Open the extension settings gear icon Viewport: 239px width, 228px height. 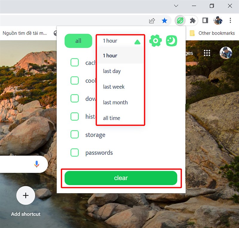coord(156,41)
